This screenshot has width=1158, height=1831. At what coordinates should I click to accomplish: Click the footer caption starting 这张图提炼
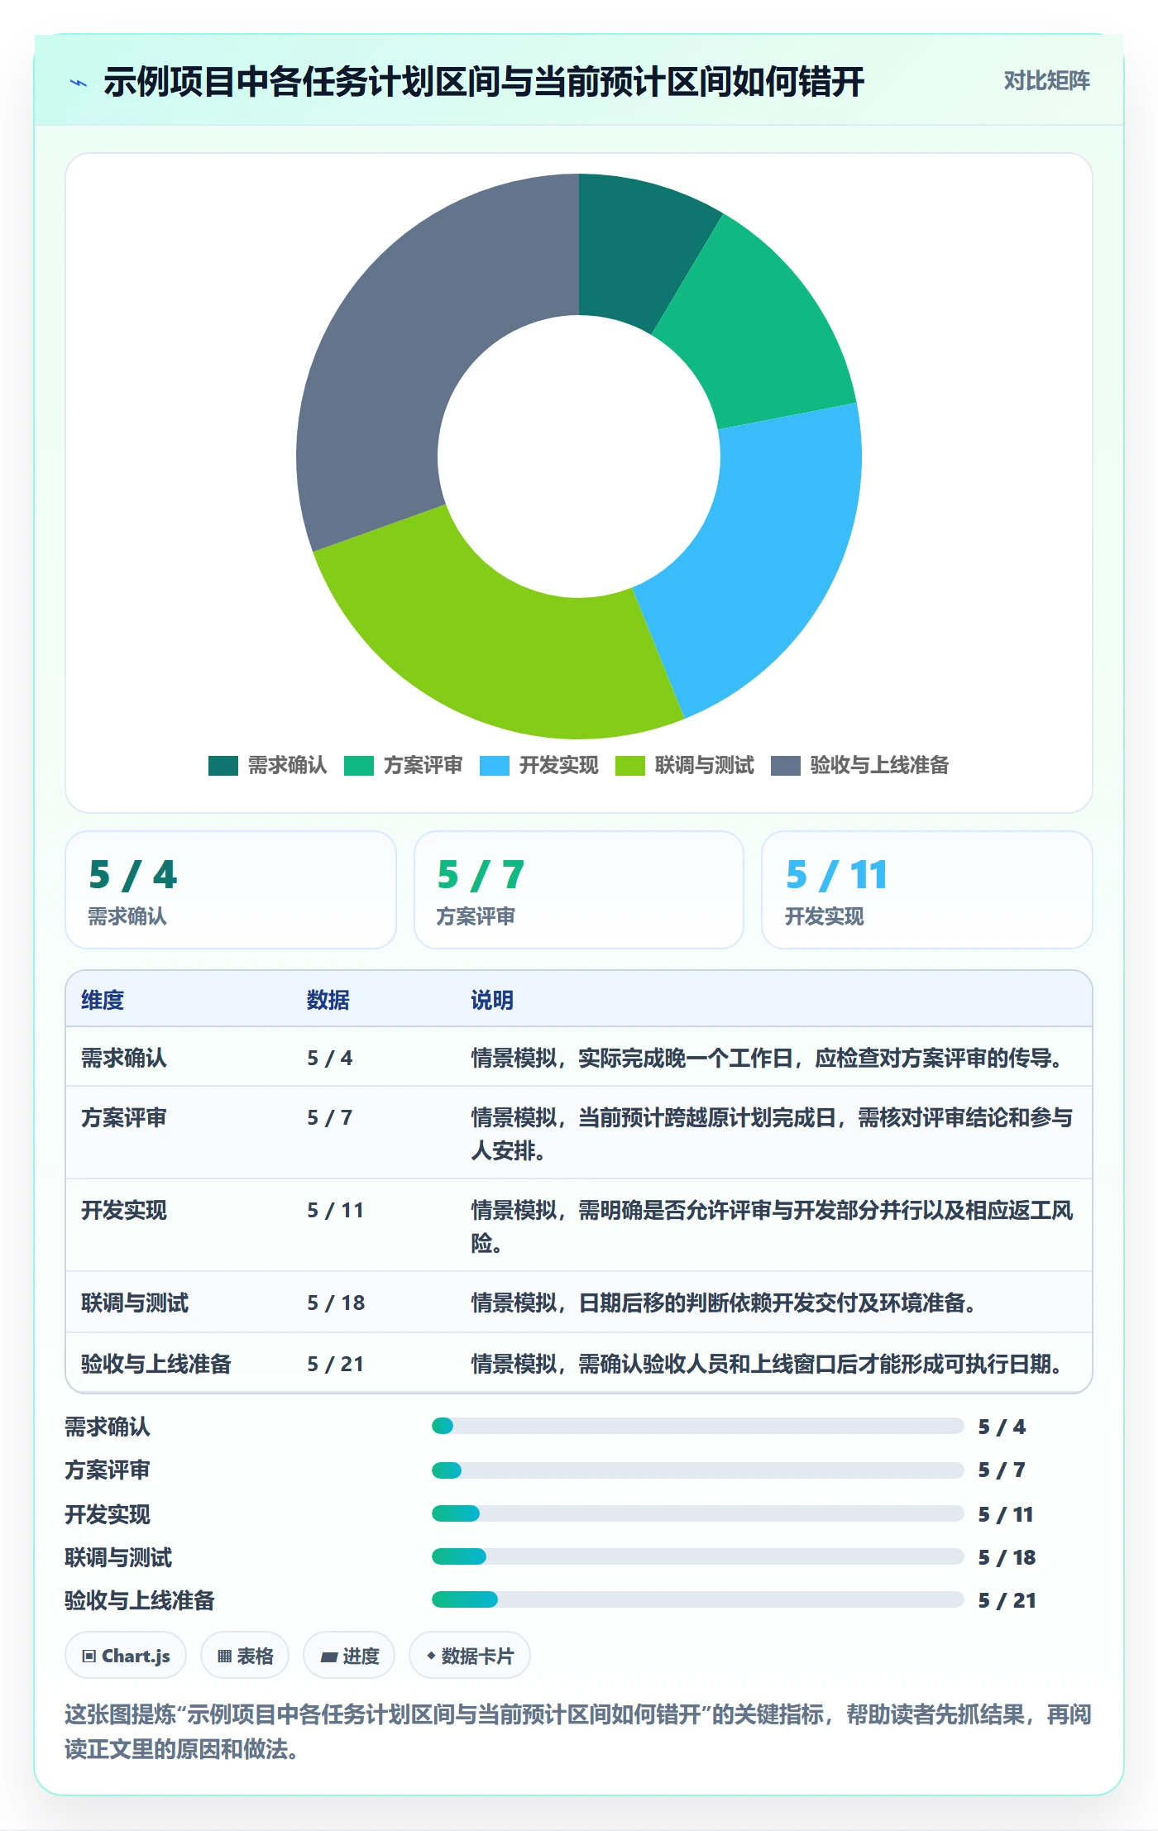click(x=578, y=1732)
